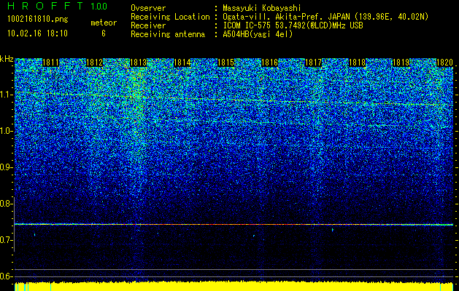Click observer name Masayuki Kobayashi
Viewport: 459px width, 291px height.
click(262, 8)
